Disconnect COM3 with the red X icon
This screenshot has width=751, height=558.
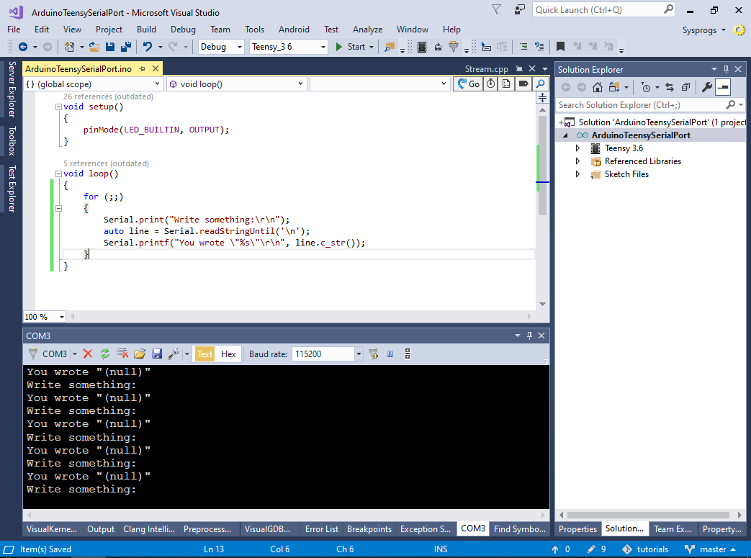88,354
